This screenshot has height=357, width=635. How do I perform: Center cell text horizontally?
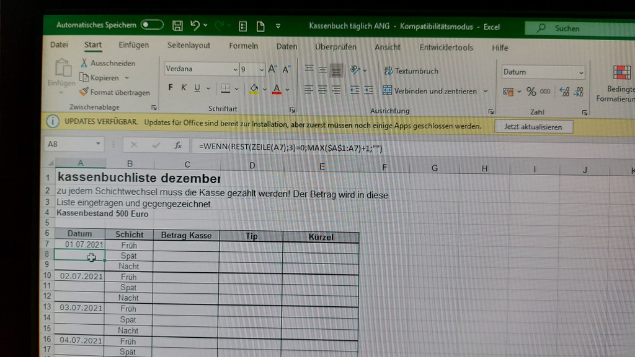click(x=322, y=90)
